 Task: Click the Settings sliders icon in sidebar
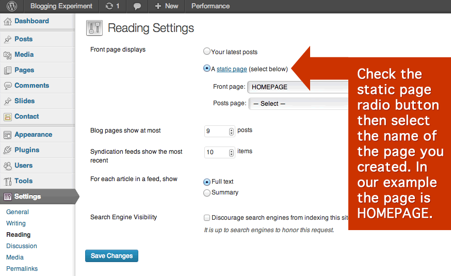pos(8,197)
